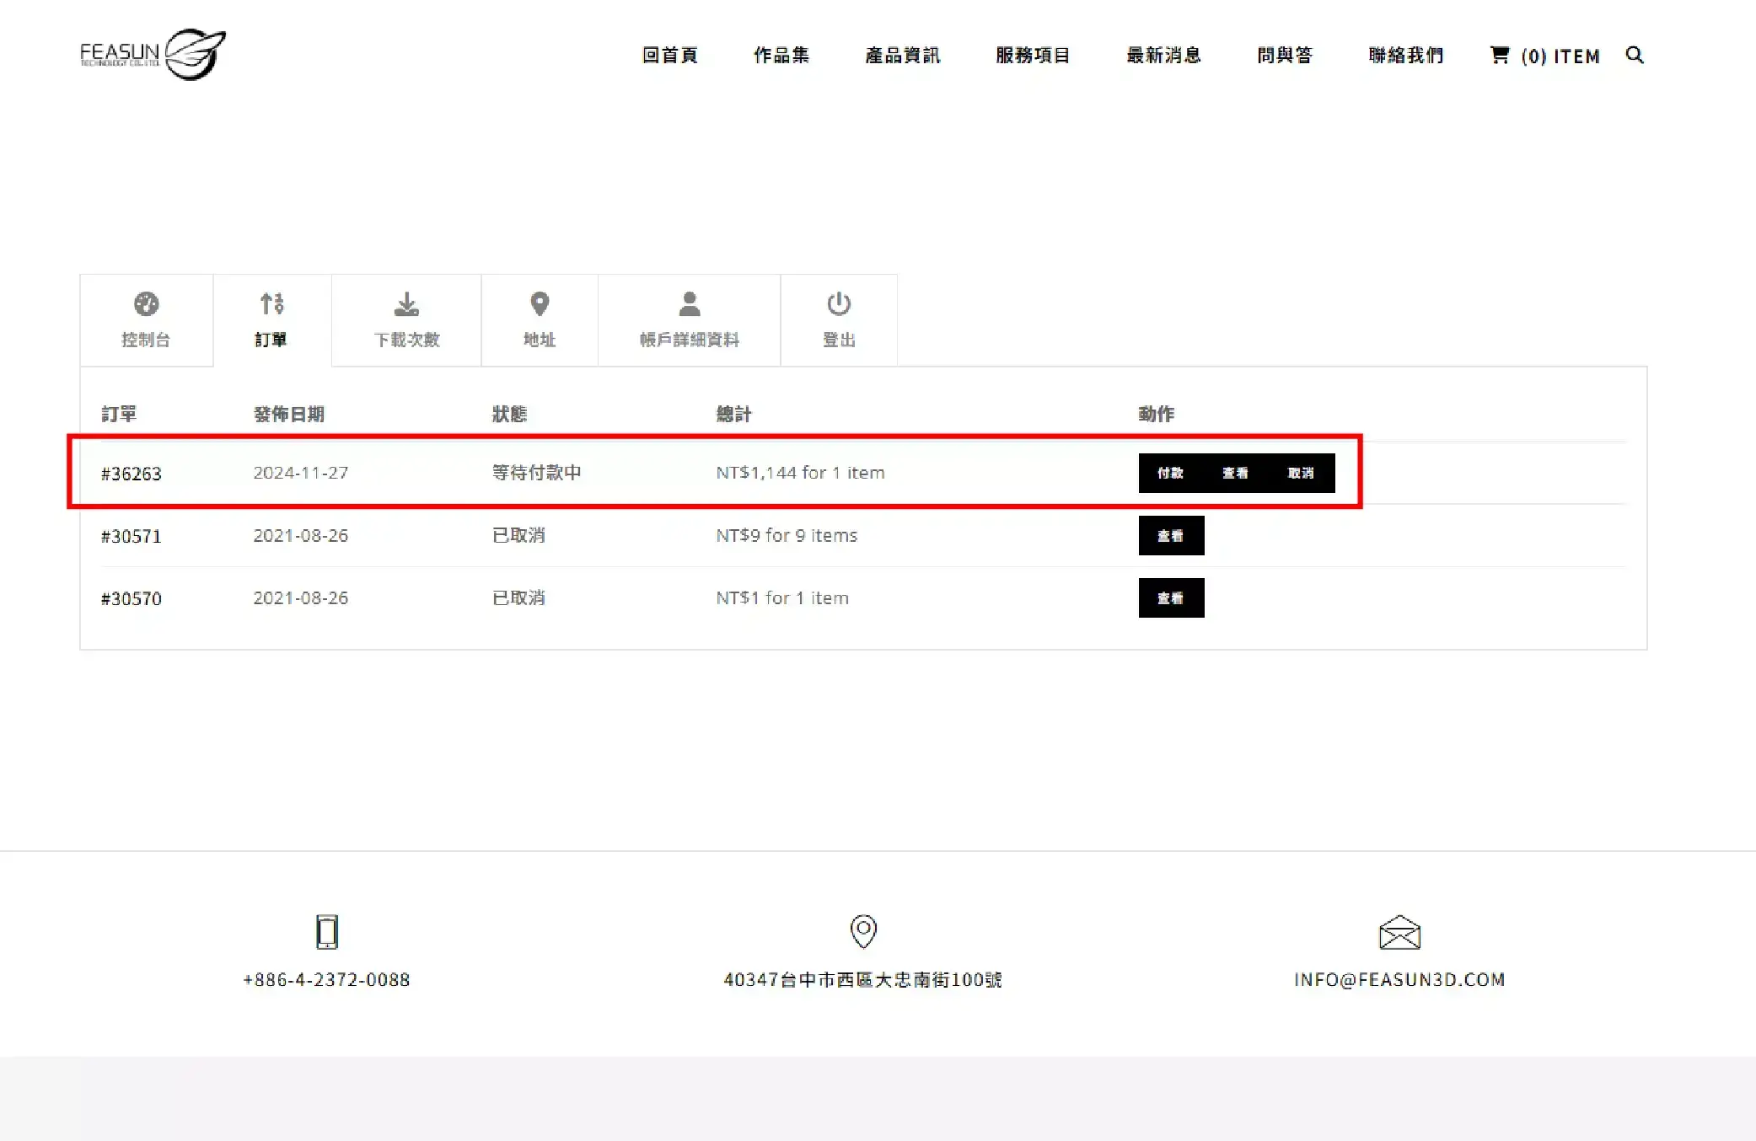Open the shopping cart (0) ITEM

pyautogui.click(x=1544, y=56)
